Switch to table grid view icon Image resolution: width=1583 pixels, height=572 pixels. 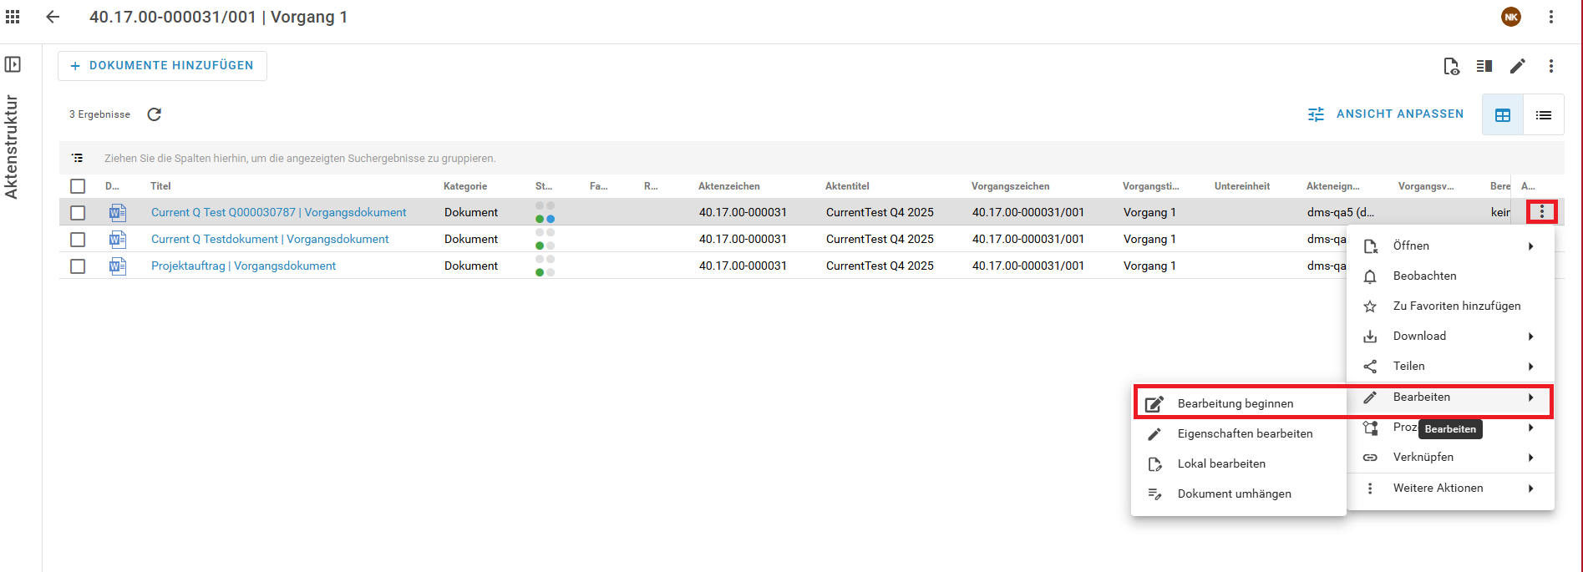1503,115
